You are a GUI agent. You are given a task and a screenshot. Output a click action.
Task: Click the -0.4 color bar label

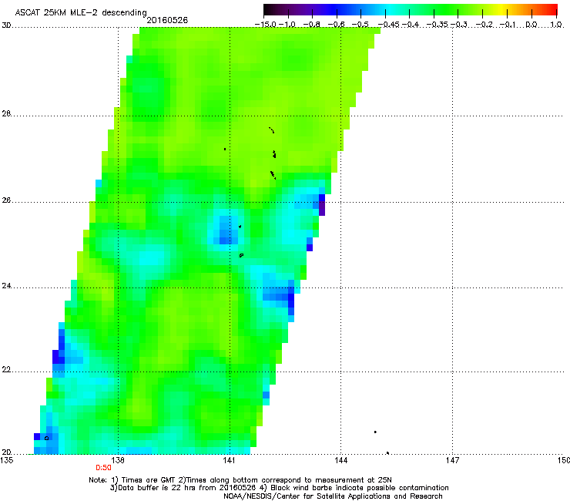(411, 25)
